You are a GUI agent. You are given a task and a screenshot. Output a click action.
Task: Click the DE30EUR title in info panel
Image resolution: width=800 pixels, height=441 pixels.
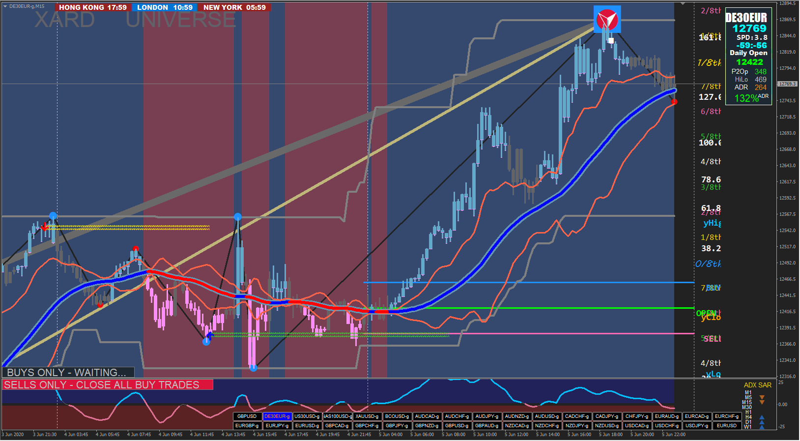pos(746,18)
